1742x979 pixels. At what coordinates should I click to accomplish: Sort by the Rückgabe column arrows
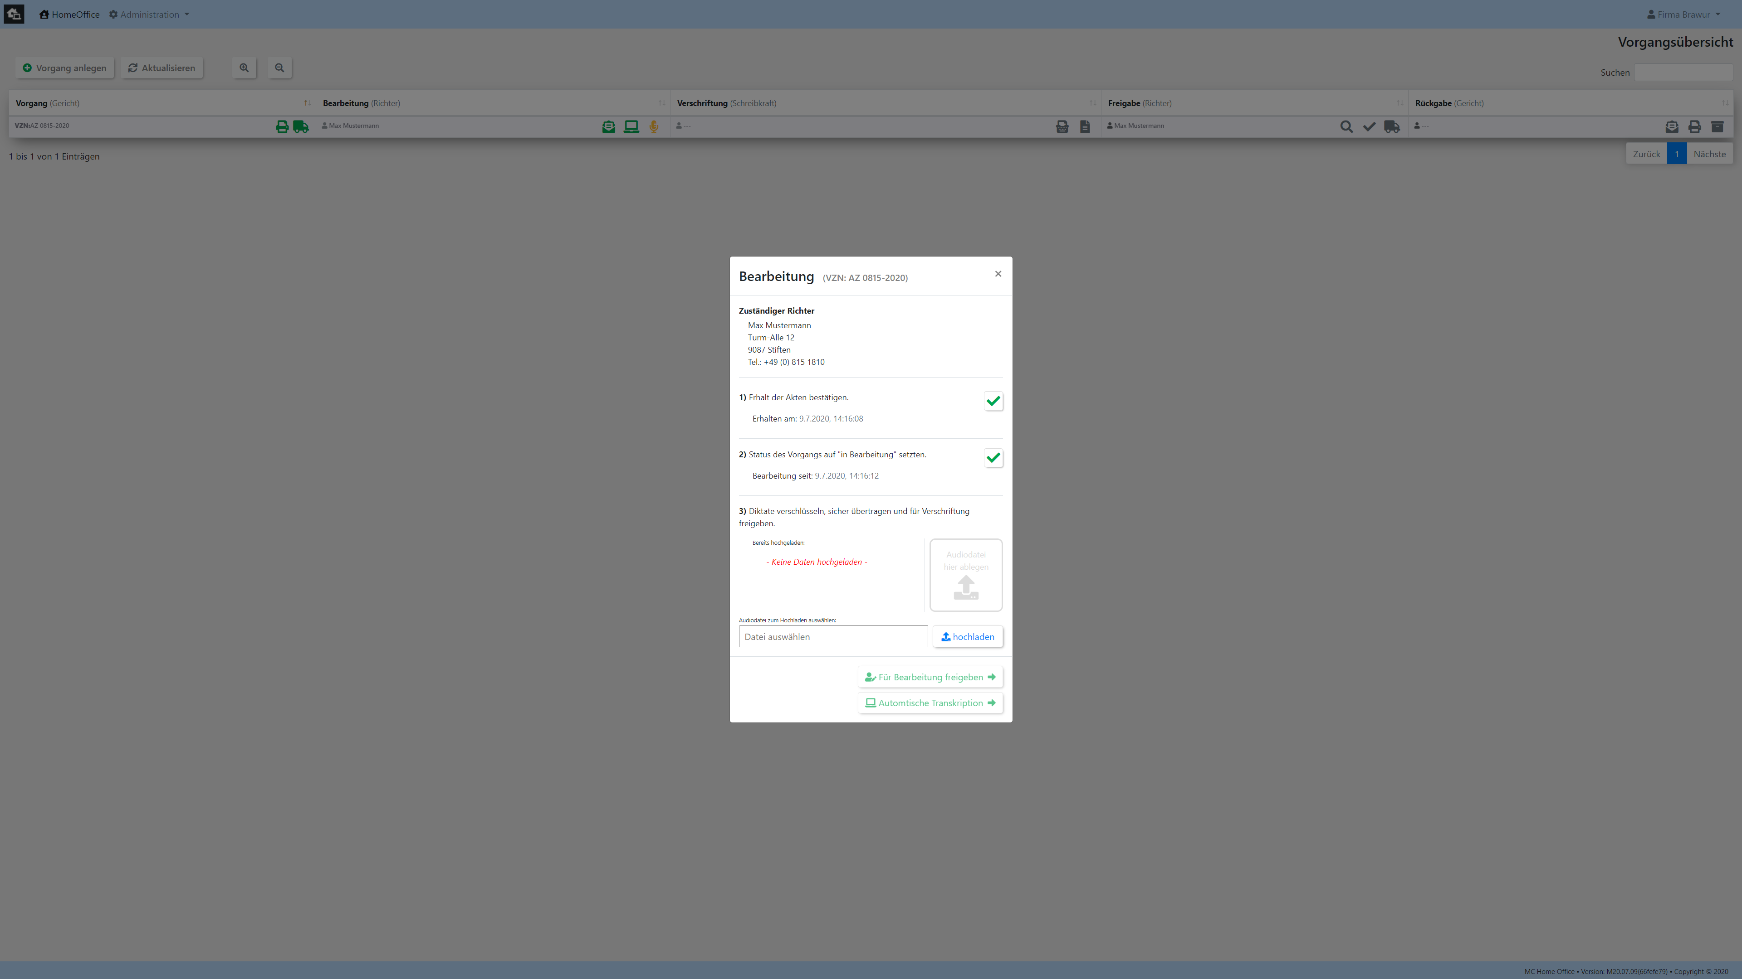point(1725,103)
